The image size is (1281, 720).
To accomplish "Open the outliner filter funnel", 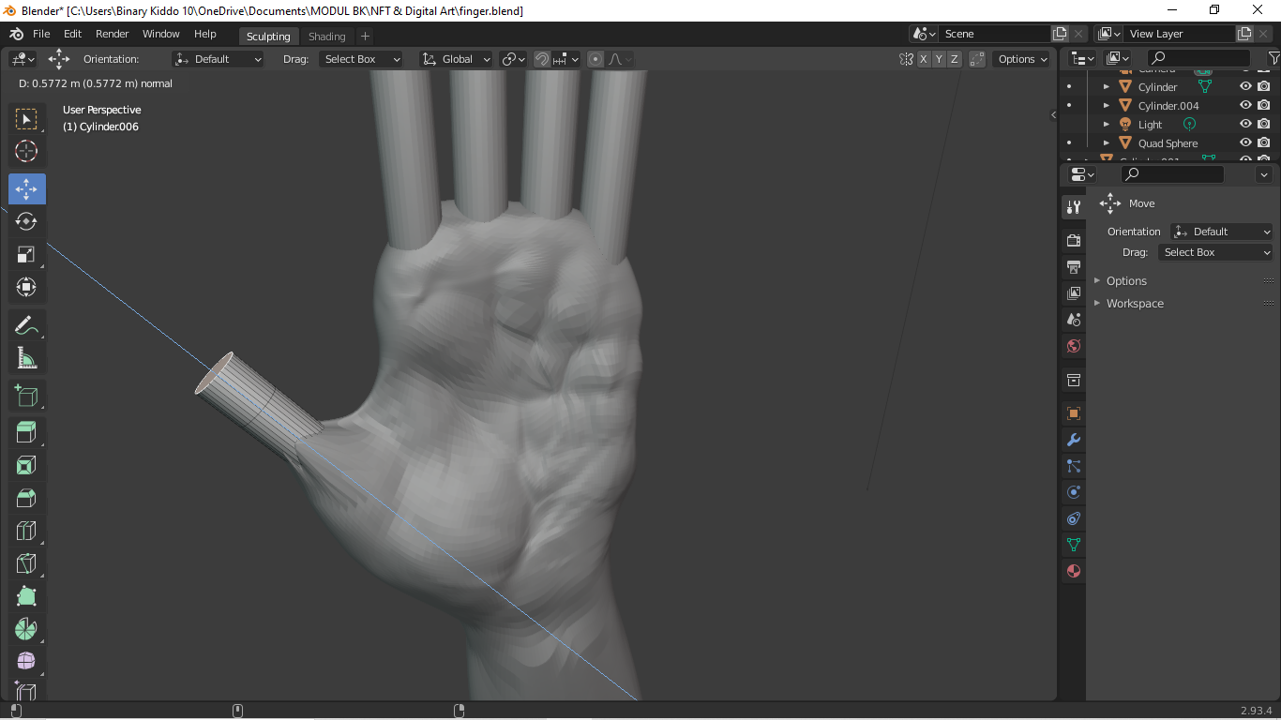I will (1273, 58).
